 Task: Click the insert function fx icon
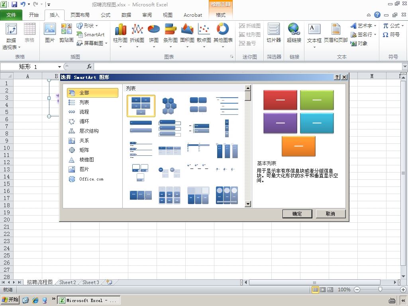[x=89, y=67]
